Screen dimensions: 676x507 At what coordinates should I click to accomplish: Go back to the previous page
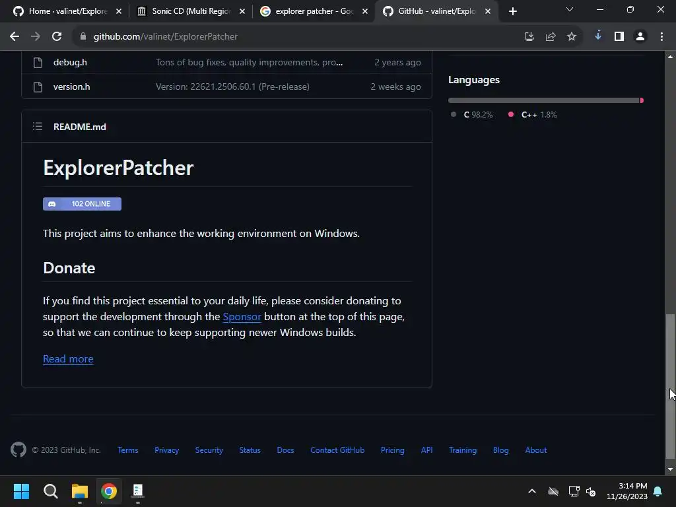(x=15, y=37)
